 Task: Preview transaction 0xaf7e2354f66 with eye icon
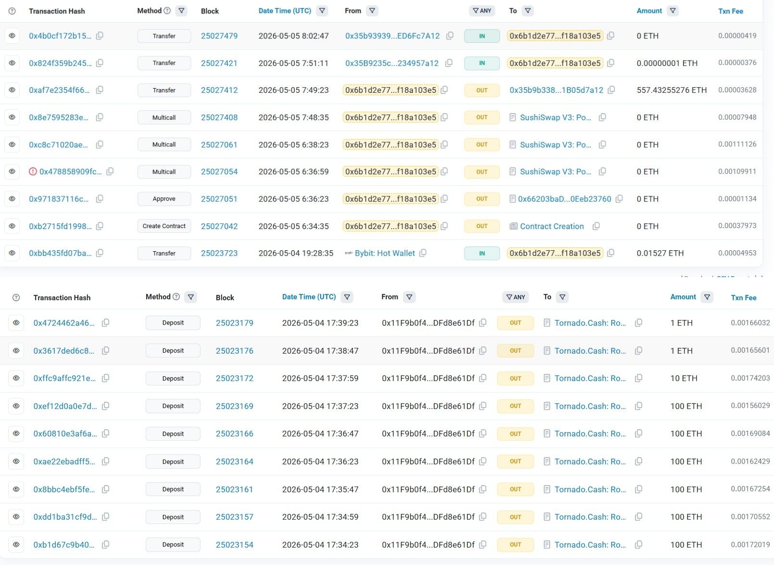click(x=12, y=90)
